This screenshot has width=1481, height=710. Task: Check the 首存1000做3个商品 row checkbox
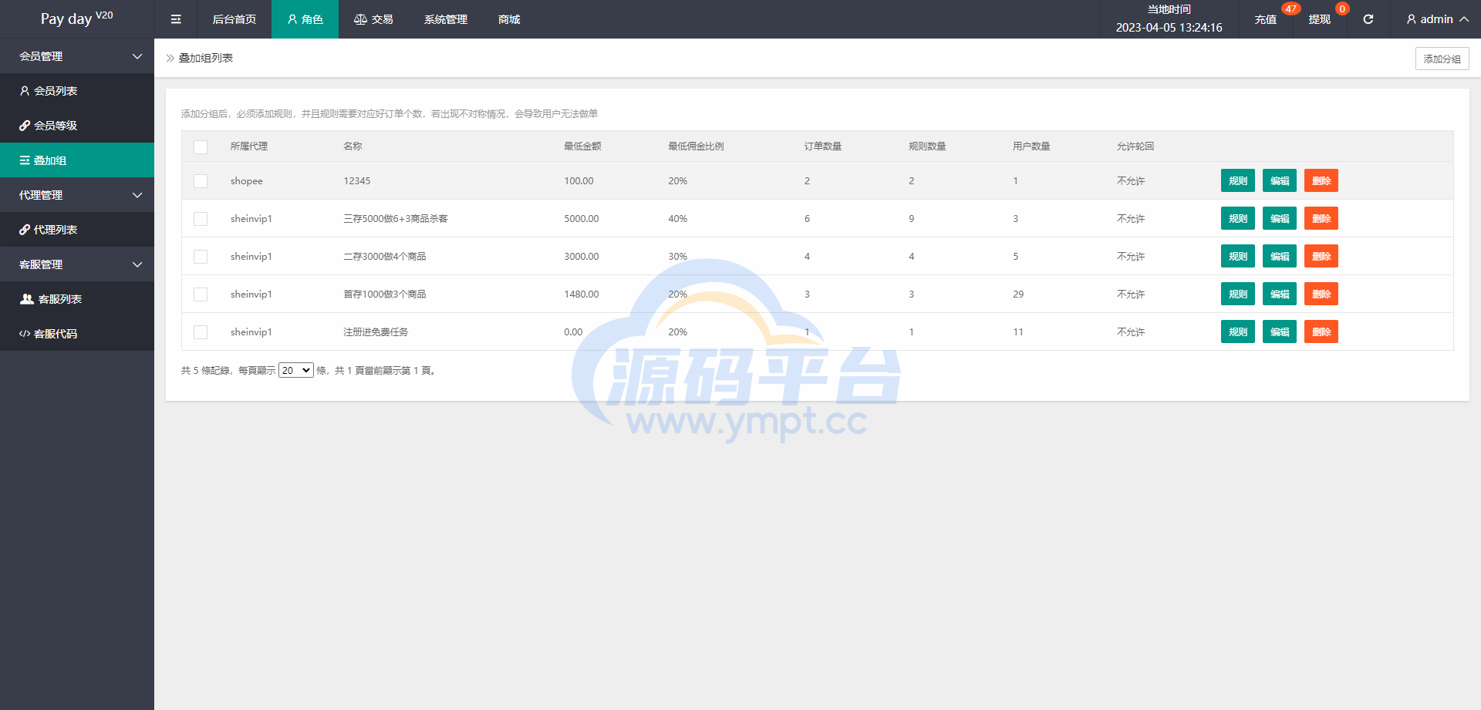pos(201,294)
